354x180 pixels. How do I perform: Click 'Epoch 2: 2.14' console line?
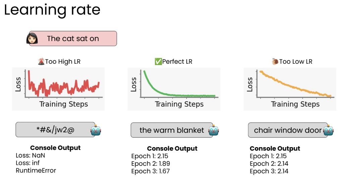(269, 164)
